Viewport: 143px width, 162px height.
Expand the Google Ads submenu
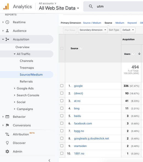tap(15, 88)
